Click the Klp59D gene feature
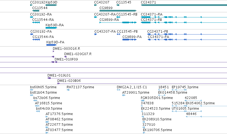This screenshot has width=227, height=134. point(51,5)
